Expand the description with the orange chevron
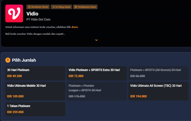Viewport: 191px width, 121px height. pos(96,40)
